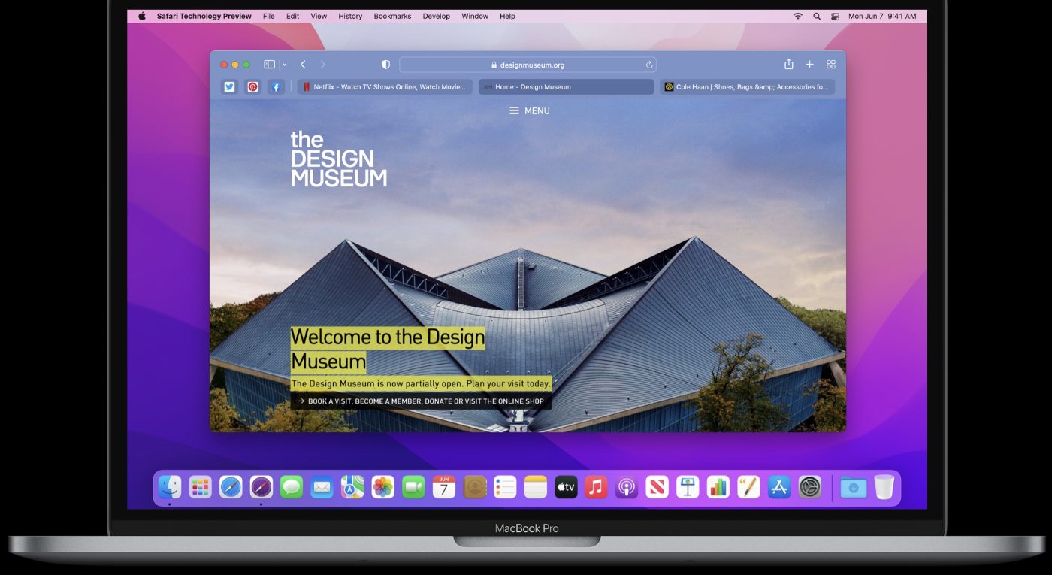Open Spotlight search icon
This screenshot has height=575, width=1052.
(x=817, y=16)
